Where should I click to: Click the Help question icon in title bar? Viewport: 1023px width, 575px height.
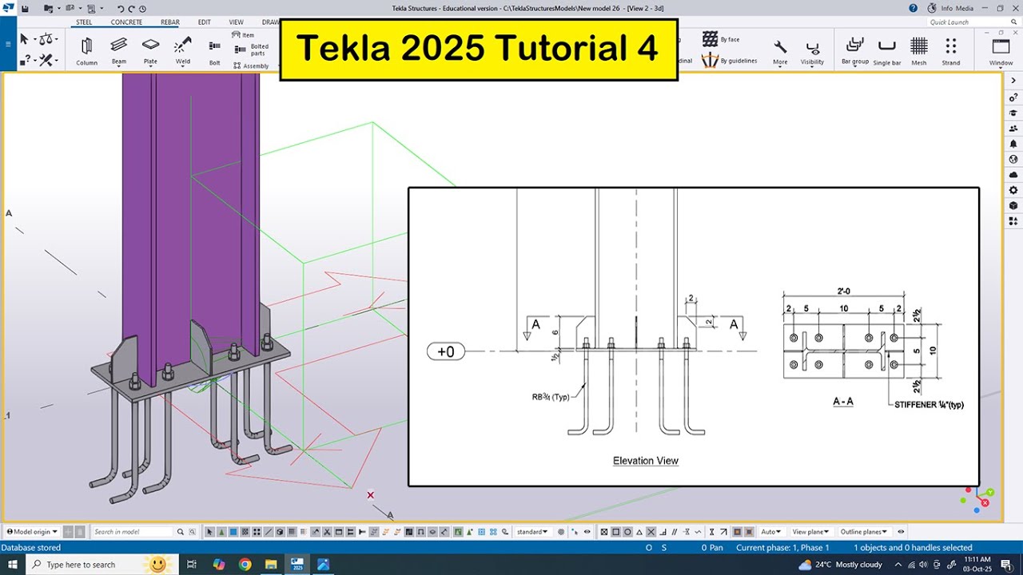(x=914, y=8)
